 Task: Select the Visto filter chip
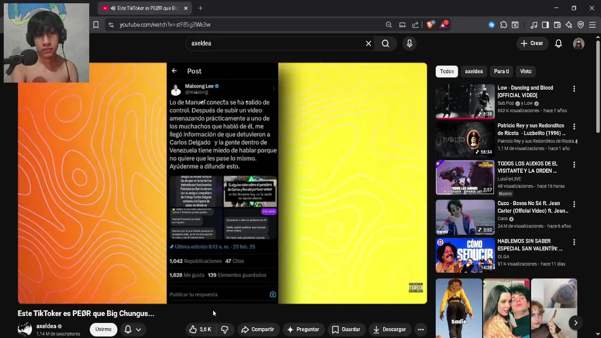pos(525,71)
